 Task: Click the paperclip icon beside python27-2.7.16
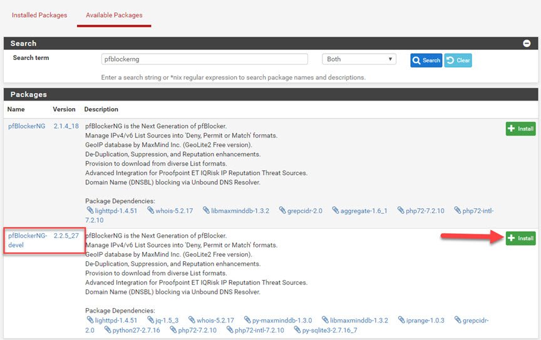pos(108,329)
